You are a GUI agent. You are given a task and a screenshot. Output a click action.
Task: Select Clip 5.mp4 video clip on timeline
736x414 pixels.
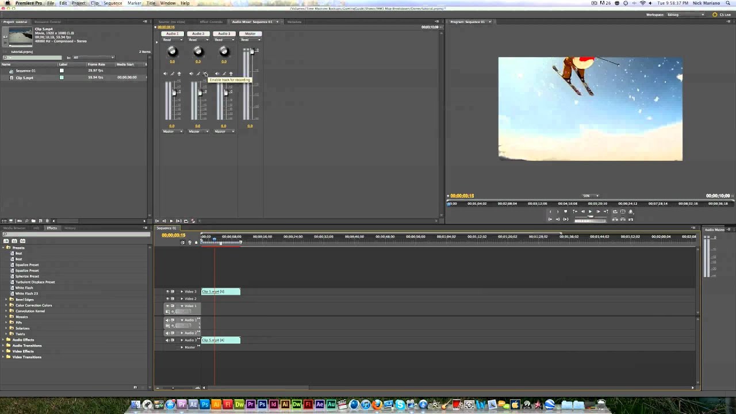click(221, 292)
